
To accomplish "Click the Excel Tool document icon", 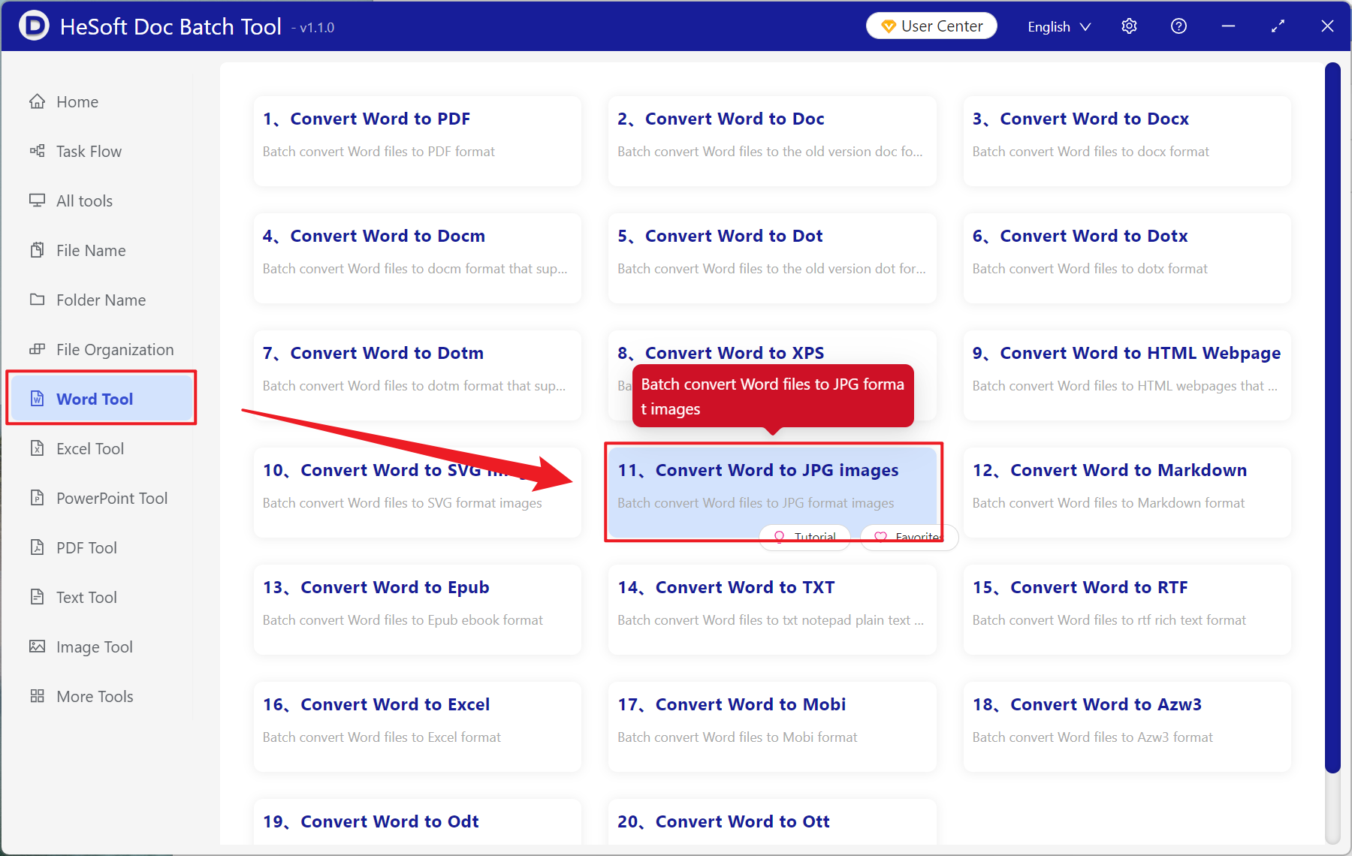I will tap(37, 448).
